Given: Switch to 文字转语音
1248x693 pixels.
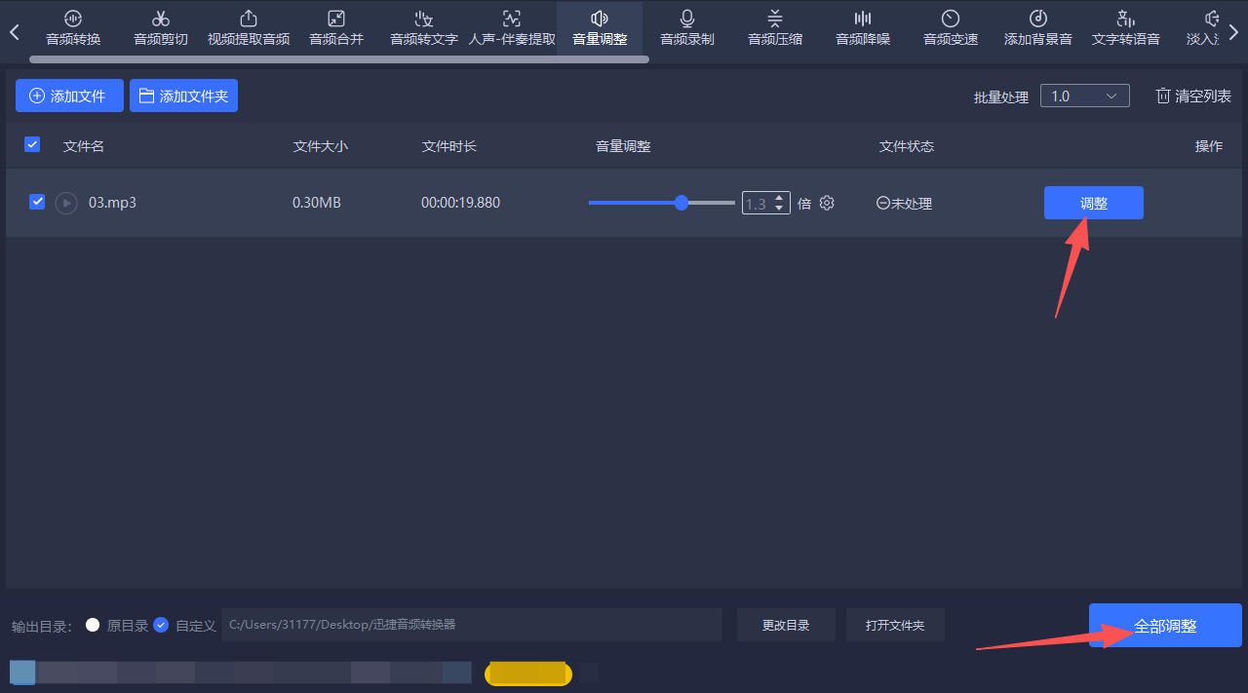Looking at the screenshot, I should tap(1125, 27).
